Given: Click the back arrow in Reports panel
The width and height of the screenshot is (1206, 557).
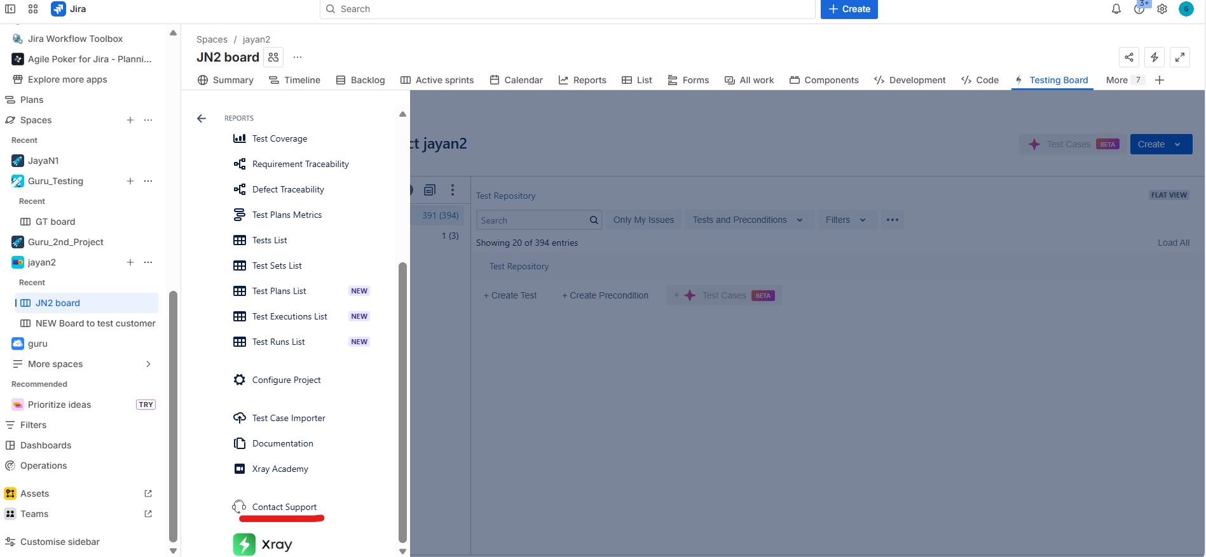Looking at the screenshot, I should [202, 119].
